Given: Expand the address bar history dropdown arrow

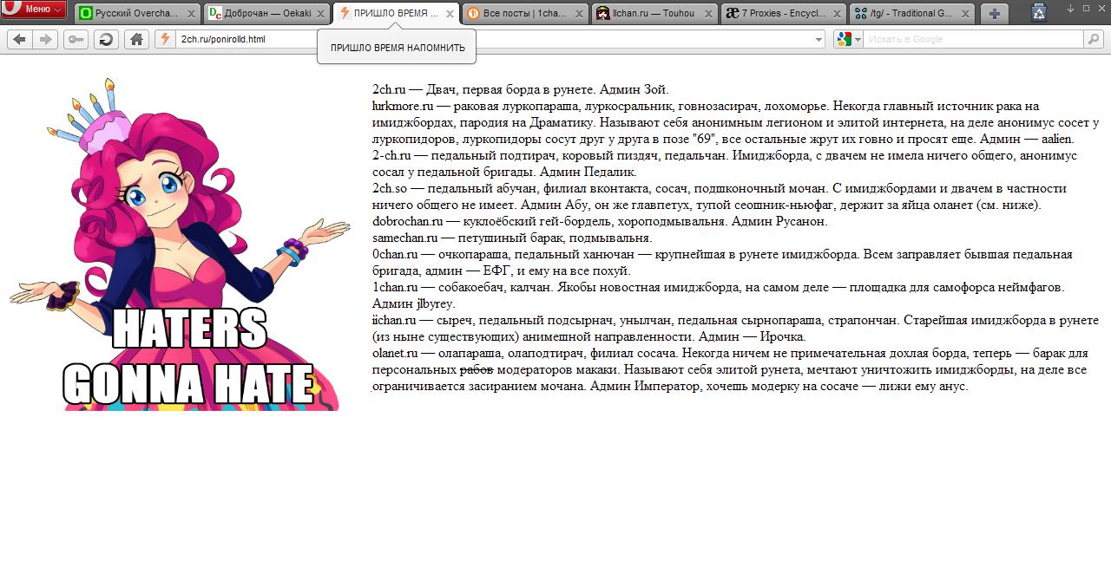Looking at the screenshot, I should click(818, 39).
